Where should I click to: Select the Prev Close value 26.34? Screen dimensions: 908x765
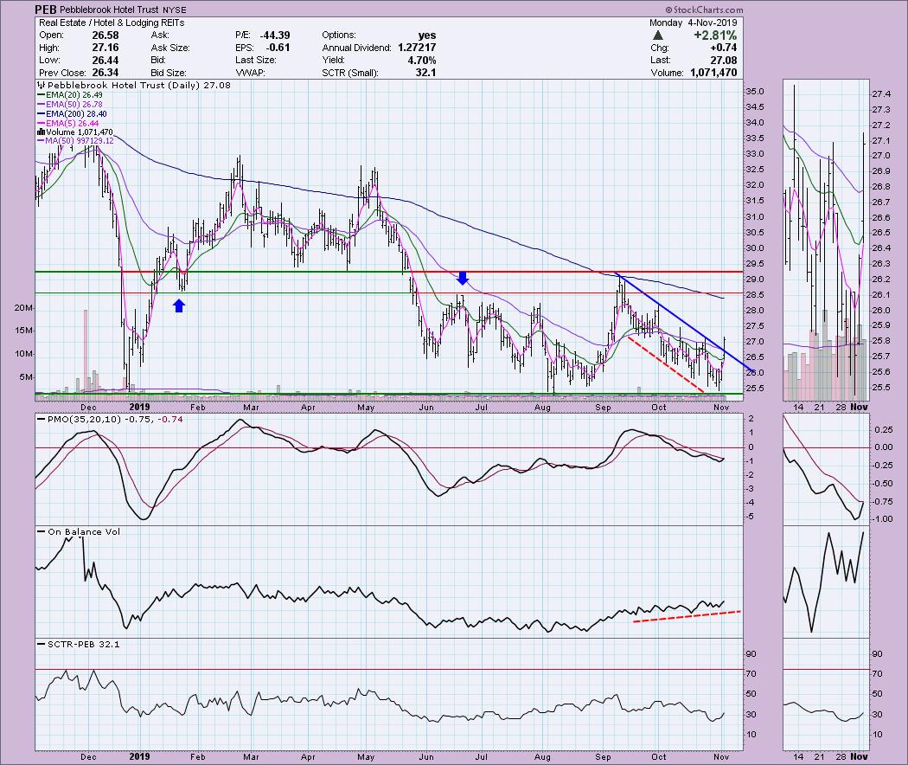pyautogui.click(x=106, y=73)
